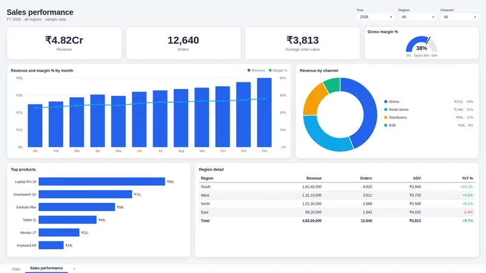Click South YoY value +14.2%

[467, 187]
